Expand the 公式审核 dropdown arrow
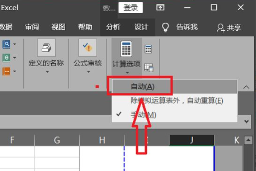The width and height of the screenshot is (256, 171). click(x=88, y=72)
